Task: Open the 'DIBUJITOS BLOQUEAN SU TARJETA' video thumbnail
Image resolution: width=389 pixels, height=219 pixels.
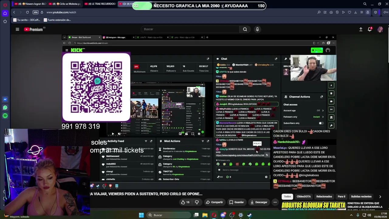Action: 314,207
